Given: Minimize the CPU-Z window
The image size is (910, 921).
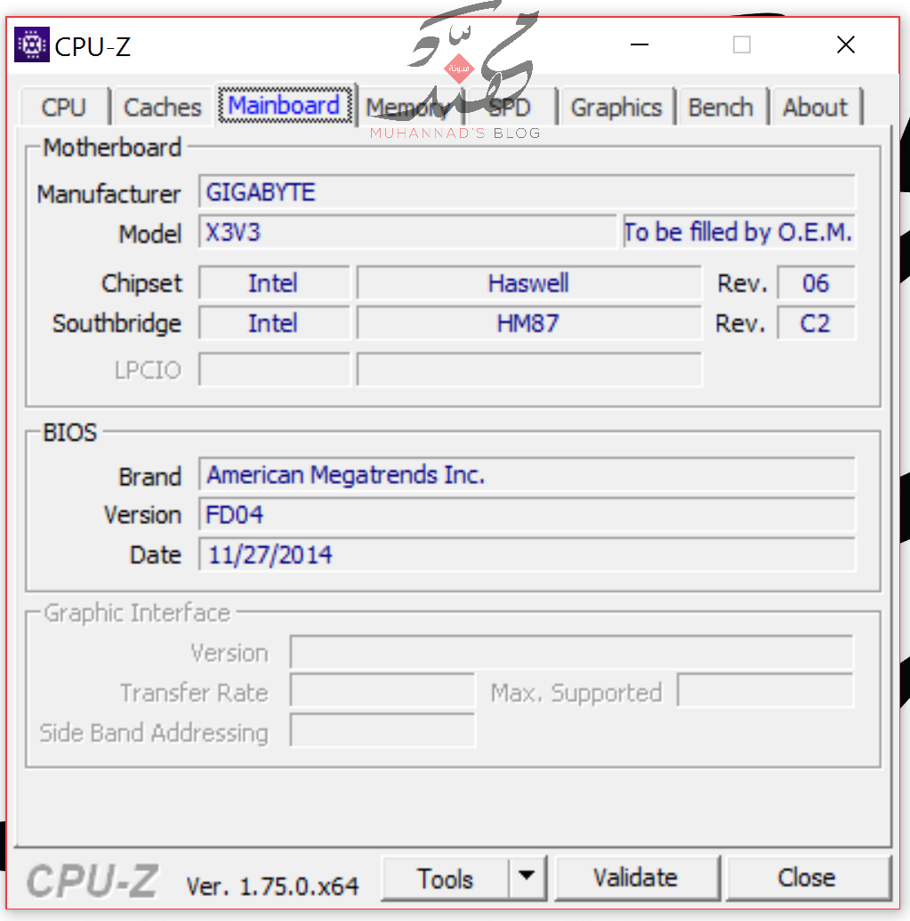Looking at the screenshot, I should pyautogui.click(x=639, y=44).
